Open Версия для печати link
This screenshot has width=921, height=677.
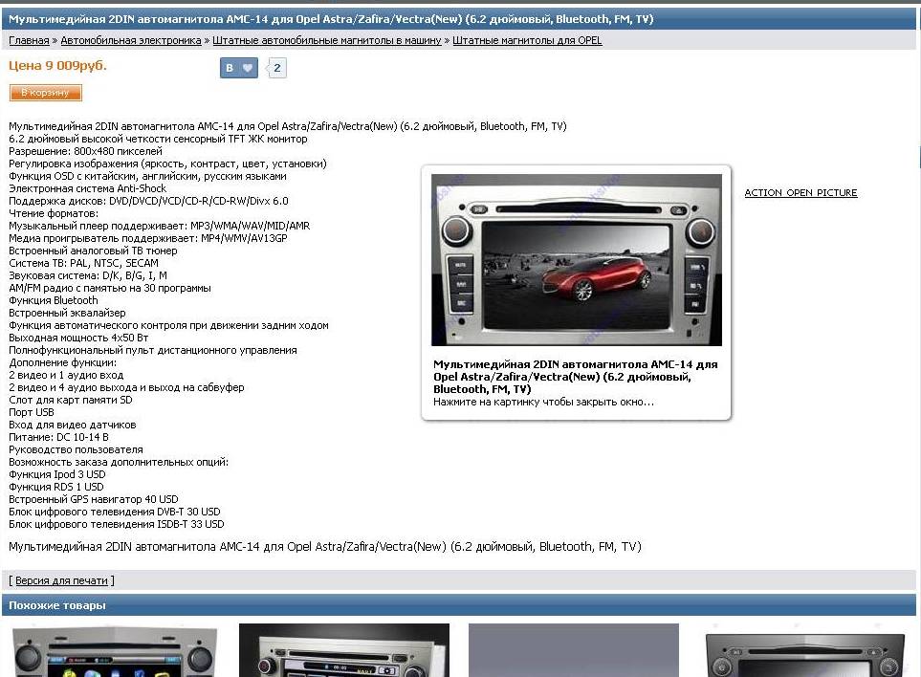click(x=62, y=580)
